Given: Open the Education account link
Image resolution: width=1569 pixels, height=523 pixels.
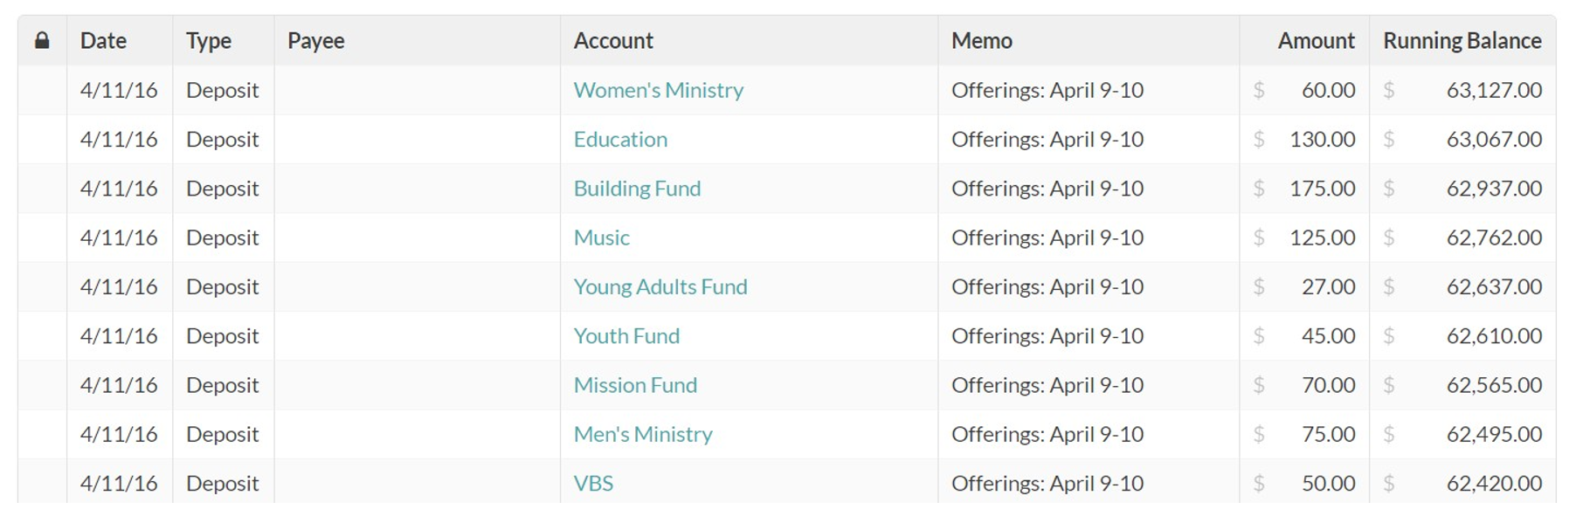Looking at the screenshot, I should [x=620, y=139].
